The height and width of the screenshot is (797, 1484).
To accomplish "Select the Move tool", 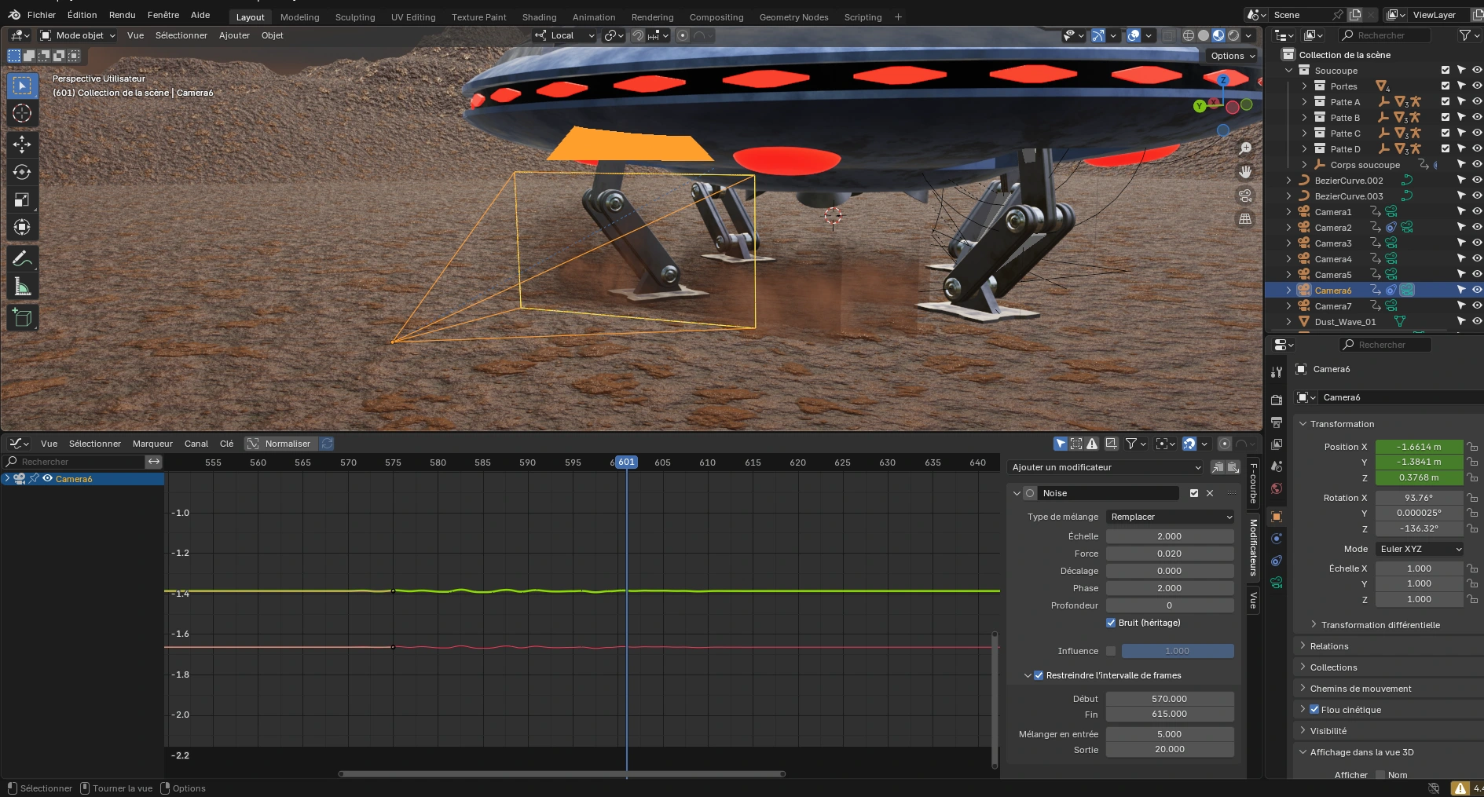I will pyautogui.click(x=22, y=144).
